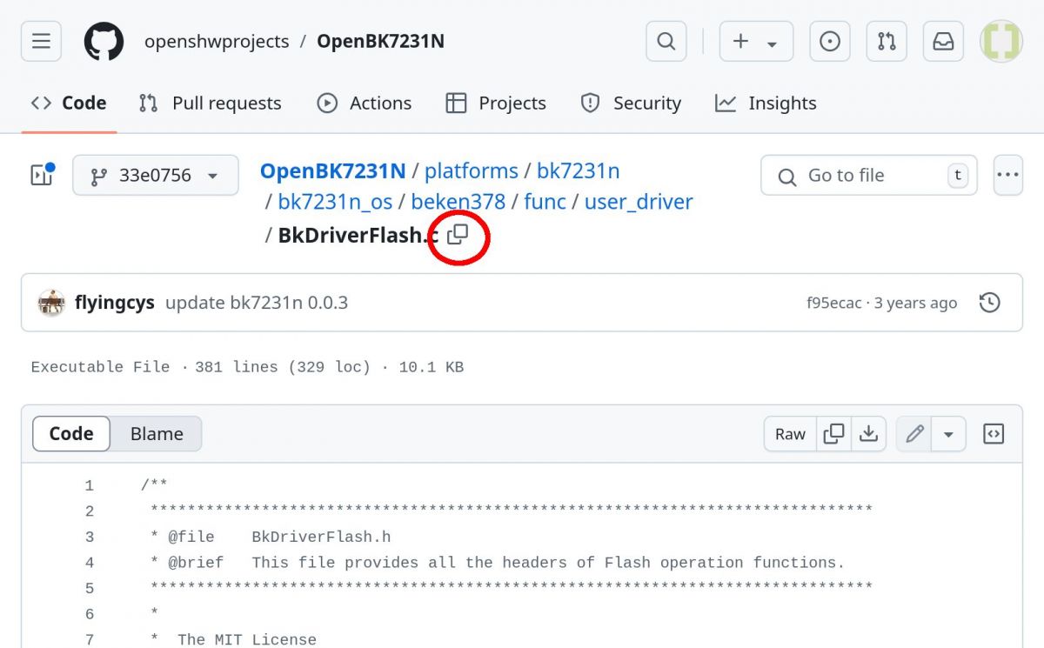Viewport: 1044px width, 648px height.
Task: Select the Code view toggle
Action: coord(71,434)
